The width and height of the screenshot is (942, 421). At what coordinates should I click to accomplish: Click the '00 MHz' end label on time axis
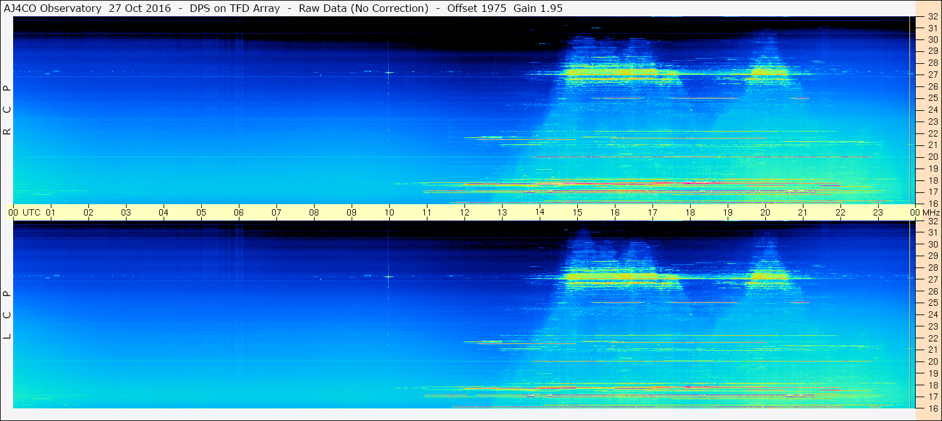(x=924, y=212)
